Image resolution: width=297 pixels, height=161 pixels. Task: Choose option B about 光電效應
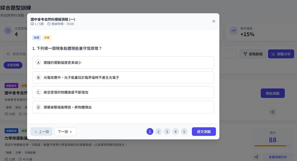click(x=123, y=78)
